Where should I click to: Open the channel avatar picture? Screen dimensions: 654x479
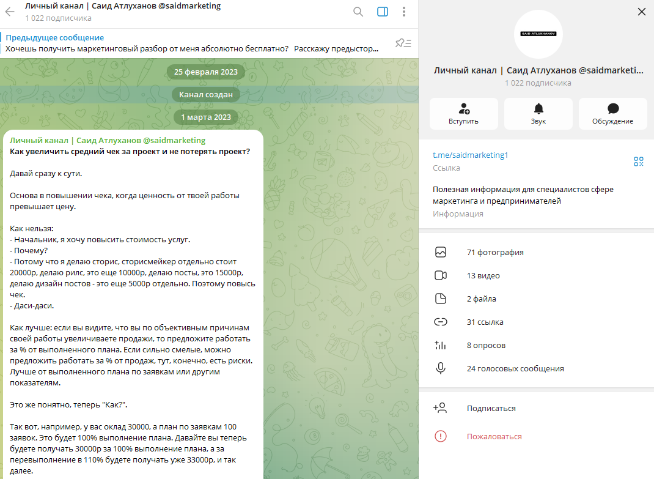tap(538, 34)
